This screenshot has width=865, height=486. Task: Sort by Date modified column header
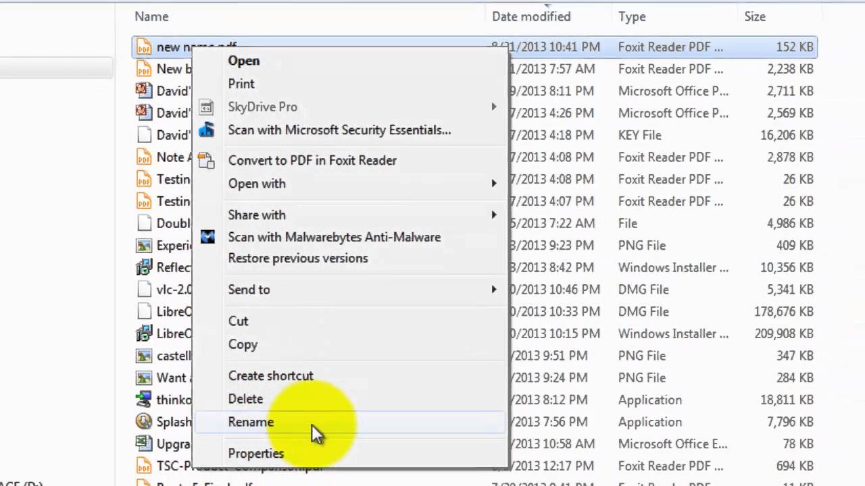(531, 16)
